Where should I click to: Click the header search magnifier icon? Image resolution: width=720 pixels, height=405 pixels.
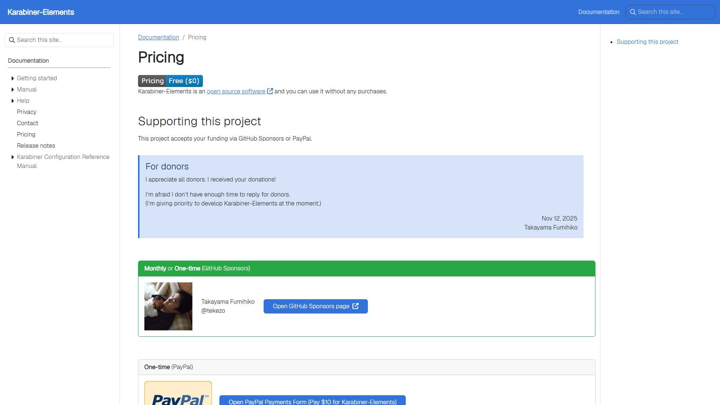click(x=633, y=12)
